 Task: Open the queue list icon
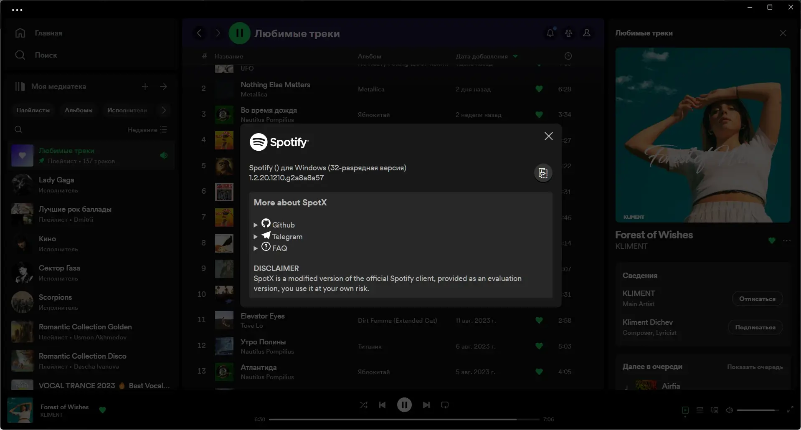700,410
